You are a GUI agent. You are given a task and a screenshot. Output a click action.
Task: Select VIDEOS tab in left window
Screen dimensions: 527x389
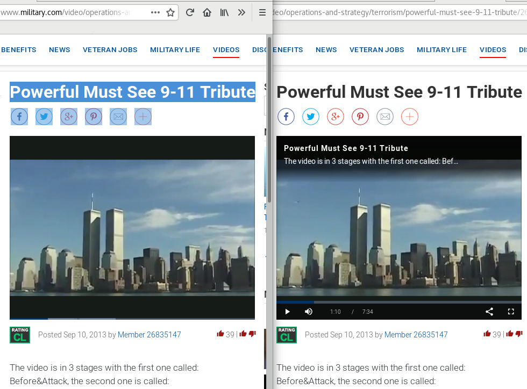click(x=226, y=50)
